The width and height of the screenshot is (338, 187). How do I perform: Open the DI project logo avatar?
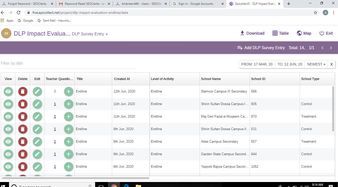pos(6,33)
